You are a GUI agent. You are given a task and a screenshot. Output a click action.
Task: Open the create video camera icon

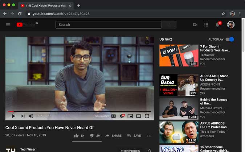[x=195, y=25]
